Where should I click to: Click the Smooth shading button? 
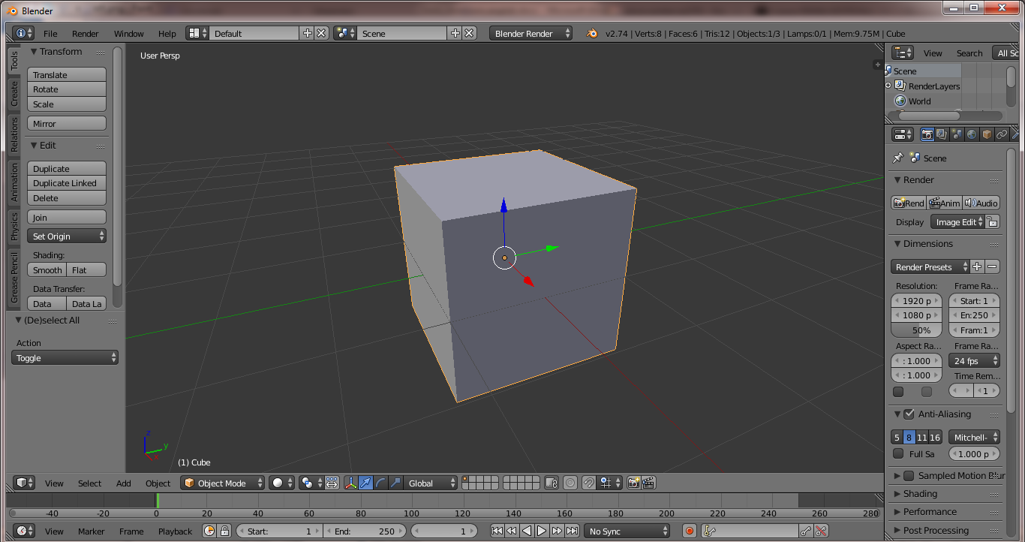point(47,269)
